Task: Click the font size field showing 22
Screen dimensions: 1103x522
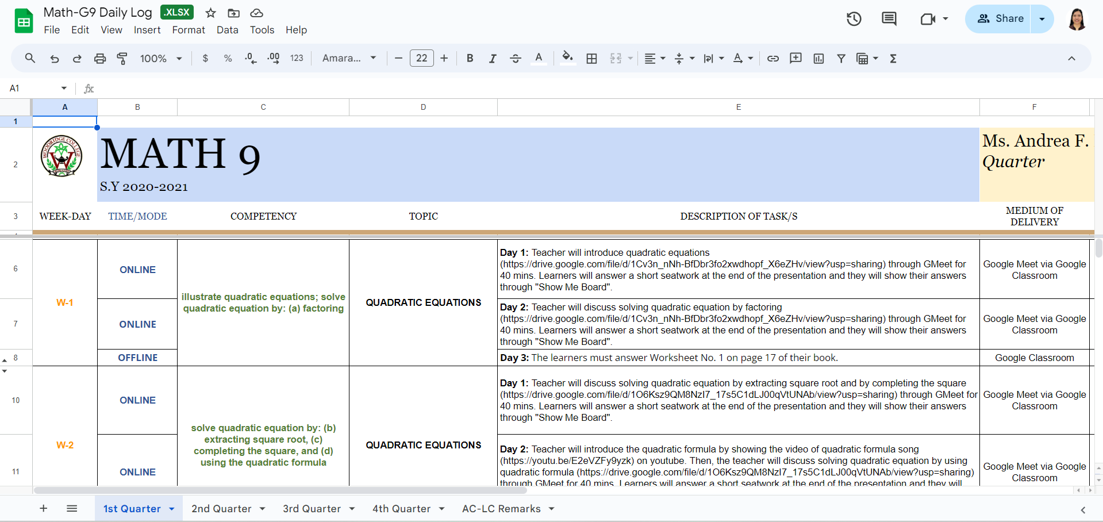Action: 421,58
